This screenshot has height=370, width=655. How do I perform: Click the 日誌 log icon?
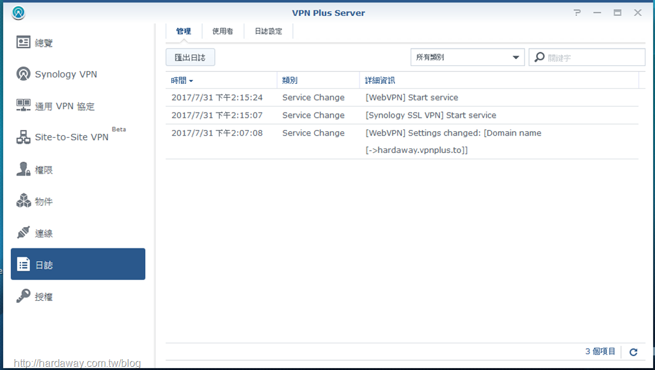(x=24, y=264)
